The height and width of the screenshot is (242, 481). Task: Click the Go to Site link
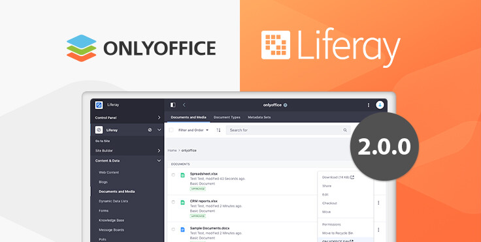103,141
